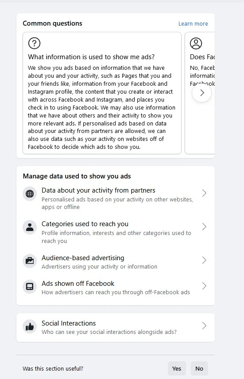This screenshot has height=379, width=244.
Task: Click the profile circle icon on second card
Action: tap(196, 43)
